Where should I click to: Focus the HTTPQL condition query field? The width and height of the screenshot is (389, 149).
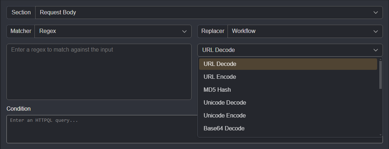pyautogui.click(x=102, y=129)
